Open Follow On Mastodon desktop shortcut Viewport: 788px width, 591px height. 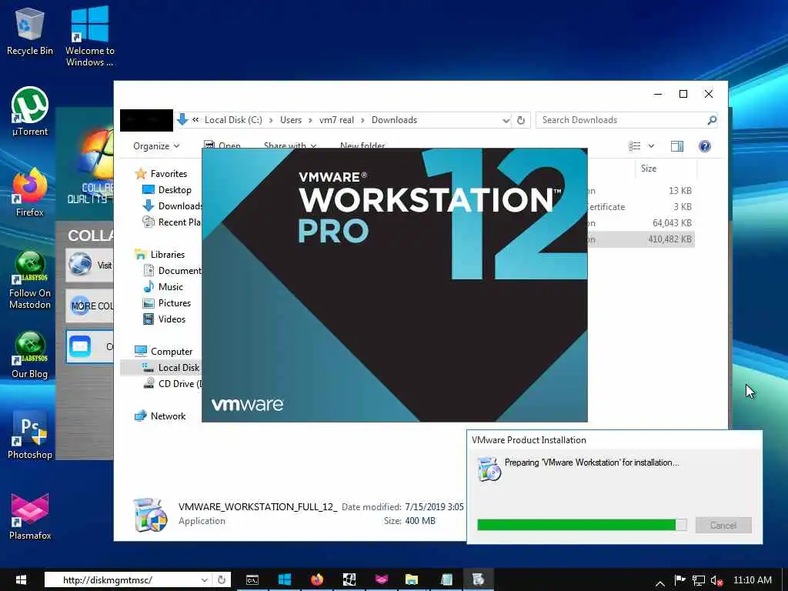click(x=30, y=279)
